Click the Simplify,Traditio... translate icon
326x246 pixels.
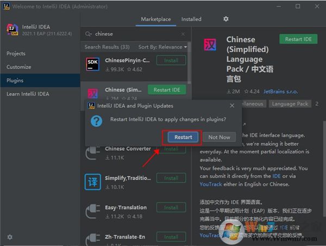click(x=93, y=182)
